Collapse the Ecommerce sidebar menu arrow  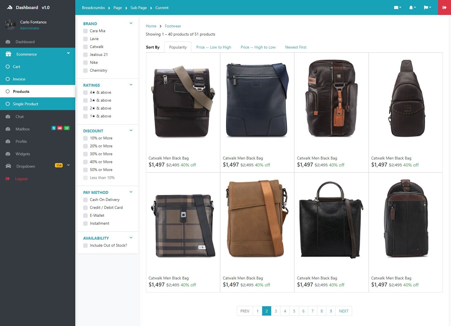pyautogui.click(x=68, y=53)
